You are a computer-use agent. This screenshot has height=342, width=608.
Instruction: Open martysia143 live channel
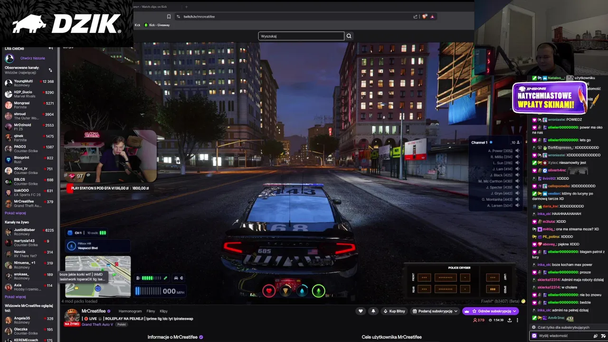(x=29, y=243)
